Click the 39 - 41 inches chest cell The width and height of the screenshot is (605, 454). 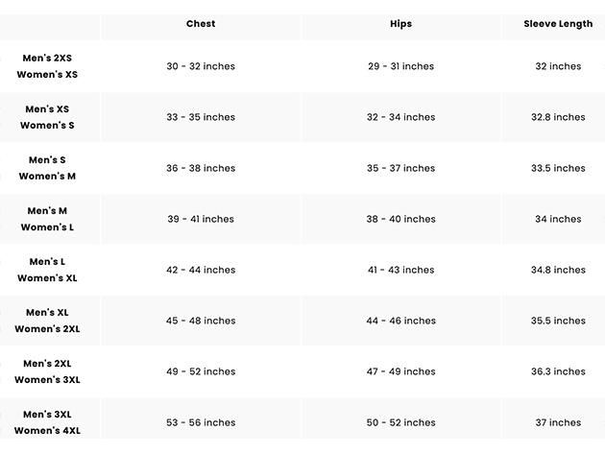[x=201, y=219]
